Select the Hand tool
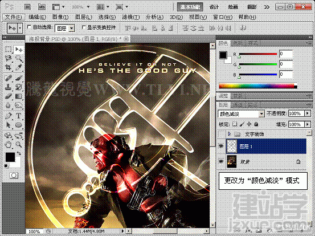315x236 pixels. point(8,144)
